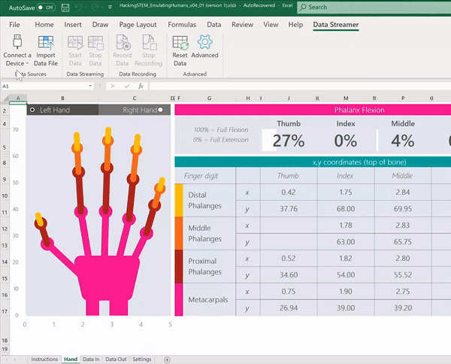This screenshot has width=451, height=364.
Task: Click the Stop Data icon
Action: click(95, 43)
